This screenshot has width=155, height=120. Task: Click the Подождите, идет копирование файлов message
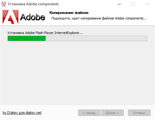99,18
